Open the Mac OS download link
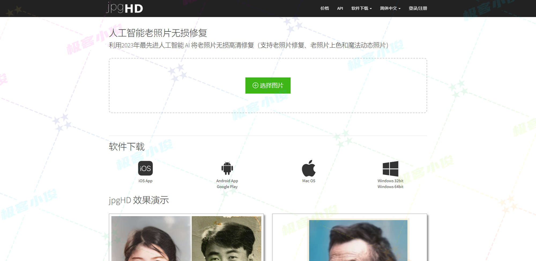 coord(309,181)
